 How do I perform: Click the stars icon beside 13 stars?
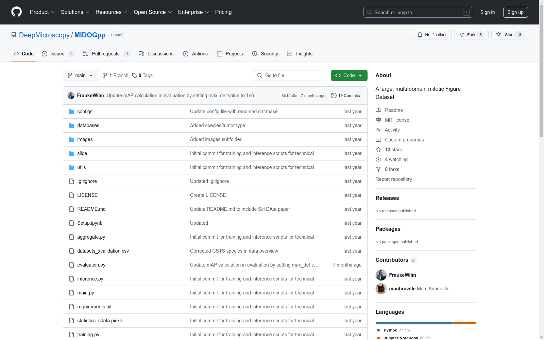[378, 150]
